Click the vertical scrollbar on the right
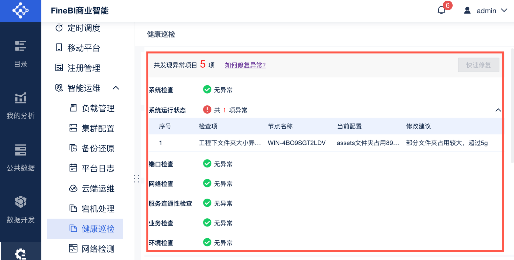The height and width of the screenshot is (260, 514). click(512, 105)
